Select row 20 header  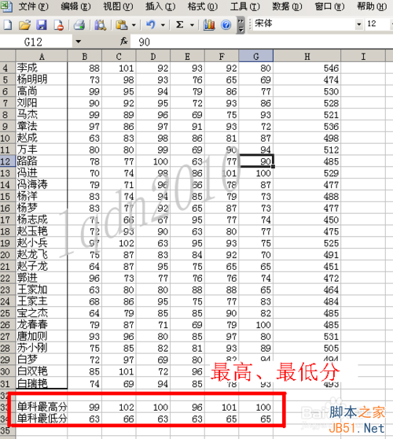(x=8, y=255)
